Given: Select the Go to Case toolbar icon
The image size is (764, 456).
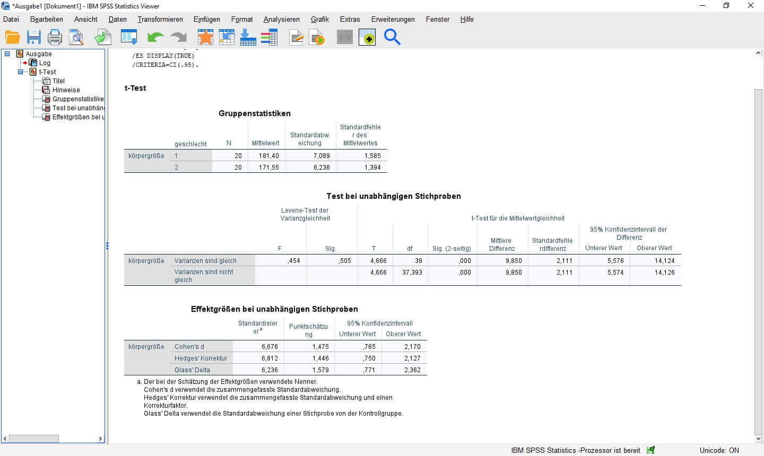Looking at the screenshot, I should click(227, 37).
